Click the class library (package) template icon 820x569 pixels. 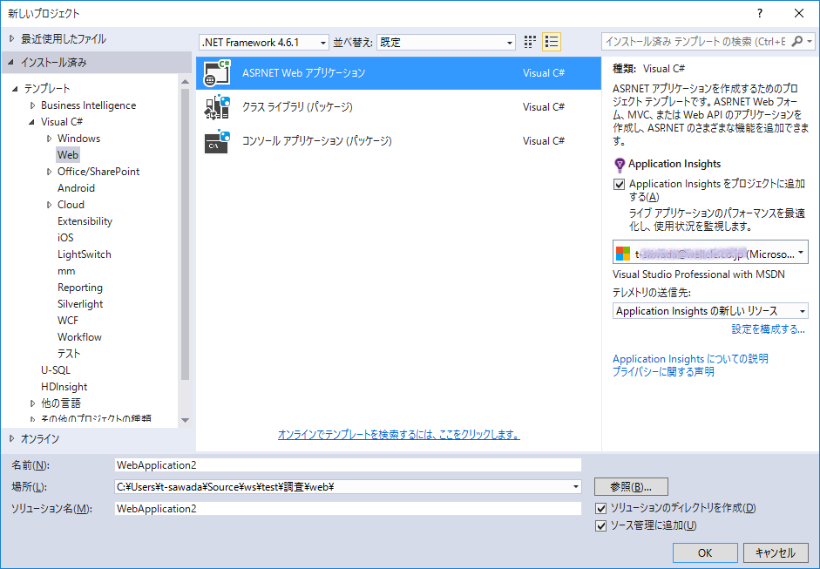pyautogui.click(x=217, y=106)
